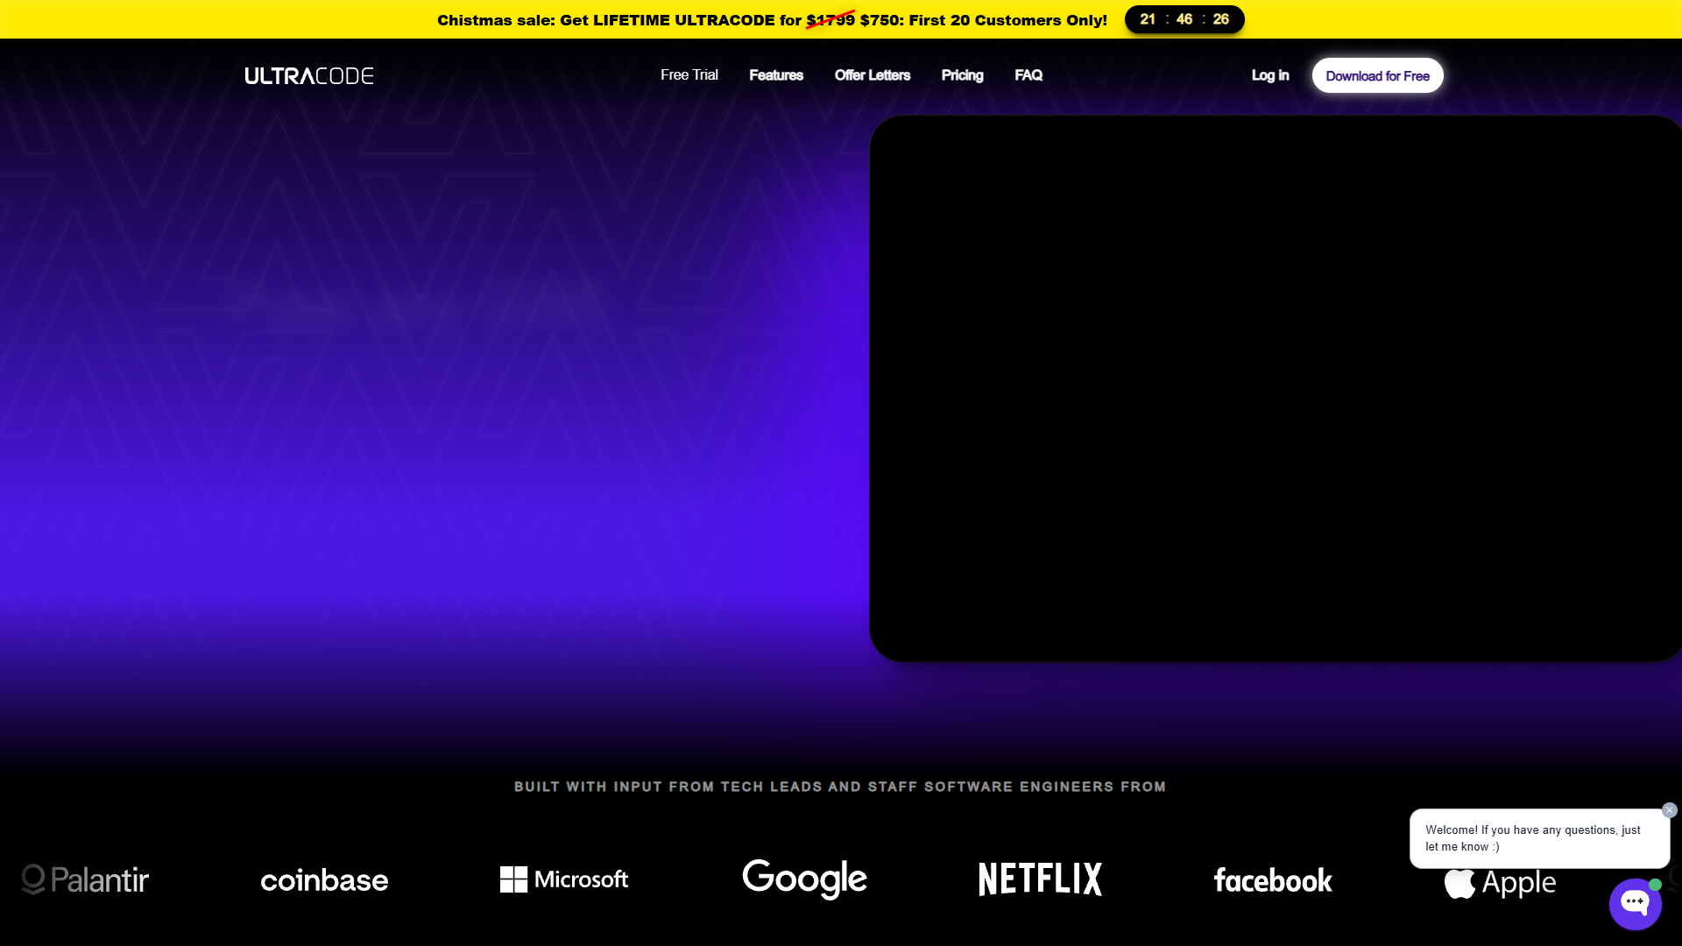Open the chat widget bubble icon
The height and width of the screenshot is (946, 1682).
pos(1635,903)
